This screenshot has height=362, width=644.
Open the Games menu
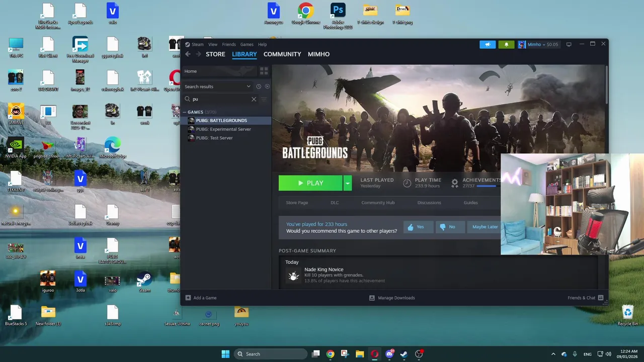247,44
